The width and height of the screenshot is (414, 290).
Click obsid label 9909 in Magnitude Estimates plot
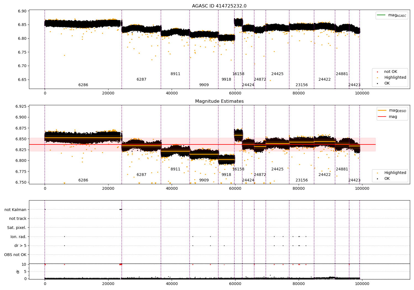204,180
